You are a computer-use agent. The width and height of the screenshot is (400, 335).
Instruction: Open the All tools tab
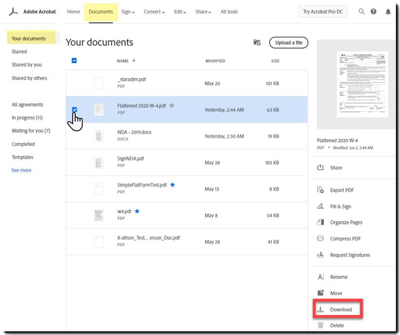[229, 12]
